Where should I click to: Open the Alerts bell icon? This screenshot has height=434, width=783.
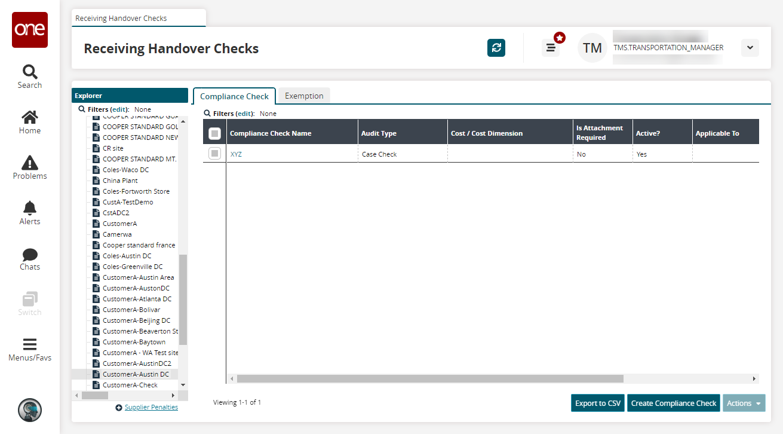[x=30, y=213]
